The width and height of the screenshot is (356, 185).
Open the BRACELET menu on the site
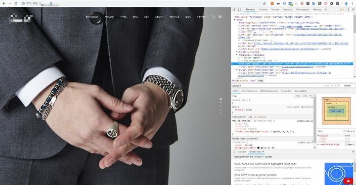coord(92,17)
